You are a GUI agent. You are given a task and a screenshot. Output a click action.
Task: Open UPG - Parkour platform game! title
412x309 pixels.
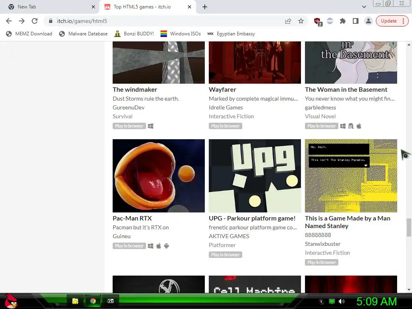click(252, 218)
